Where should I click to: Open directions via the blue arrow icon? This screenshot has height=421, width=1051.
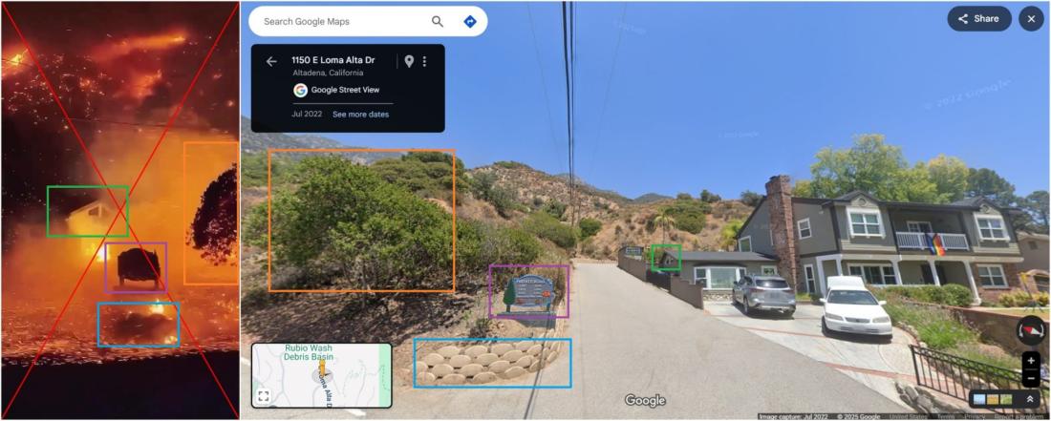470,21
